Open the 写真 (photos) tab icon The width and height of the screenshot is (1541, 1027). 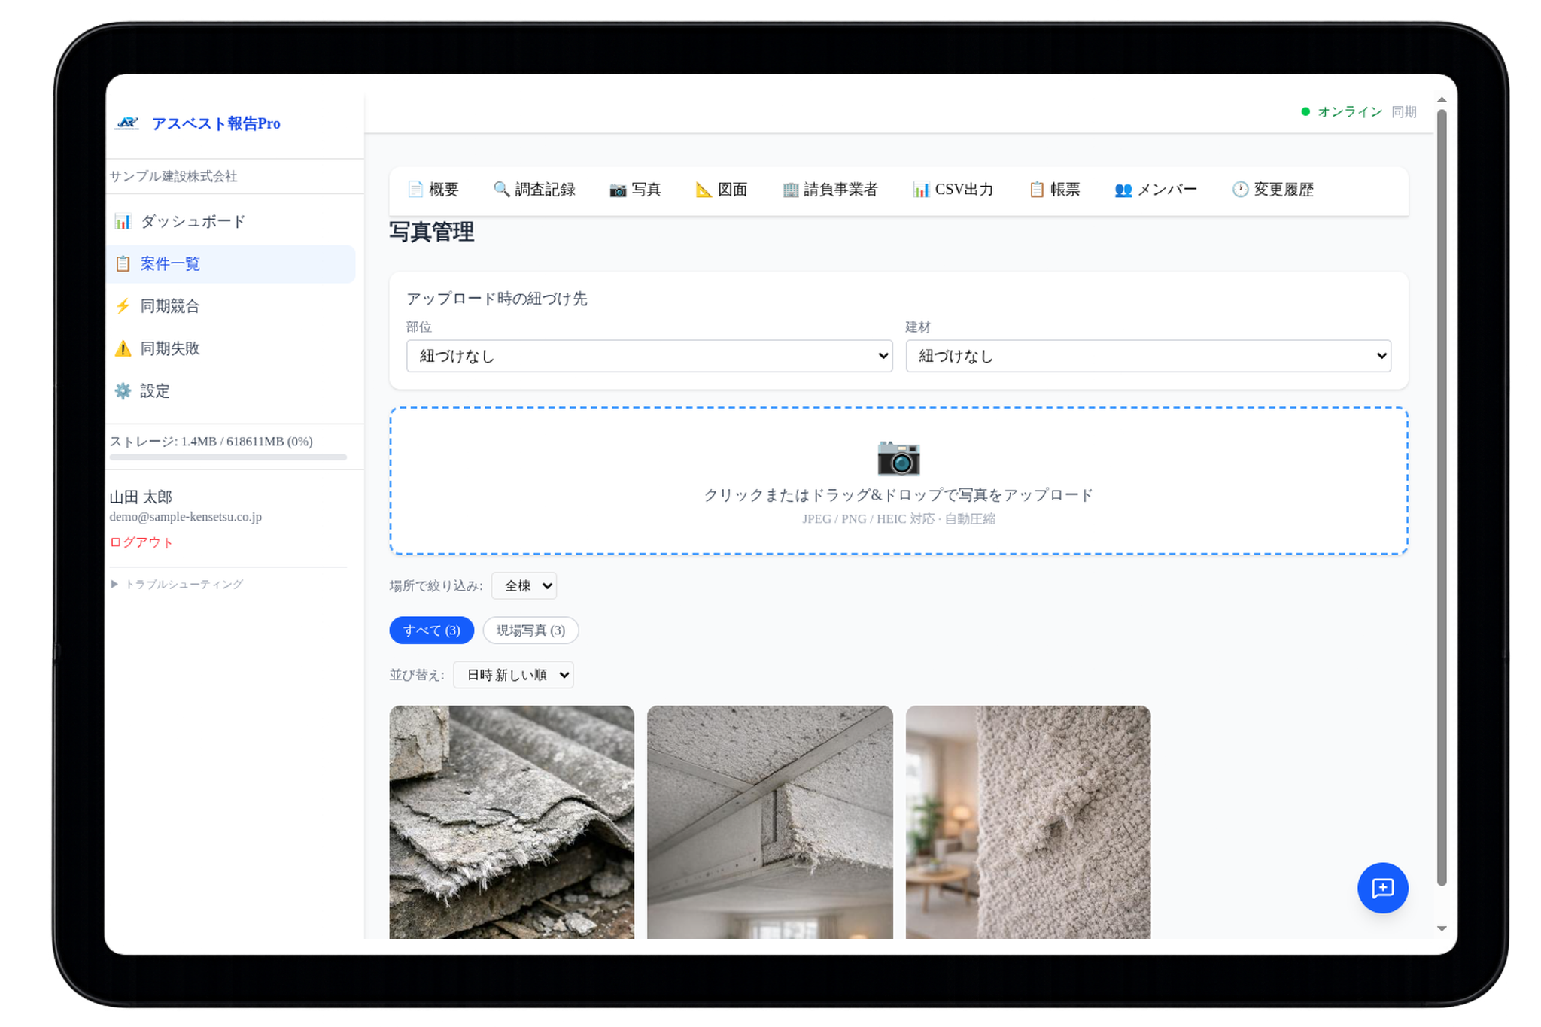point(619,190)
